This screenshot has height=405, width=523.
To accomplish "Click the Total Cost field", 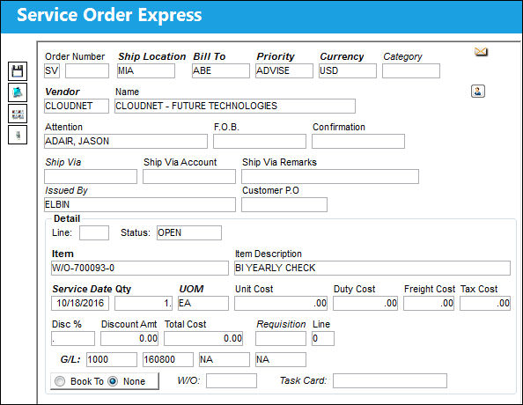I will 203,339.
